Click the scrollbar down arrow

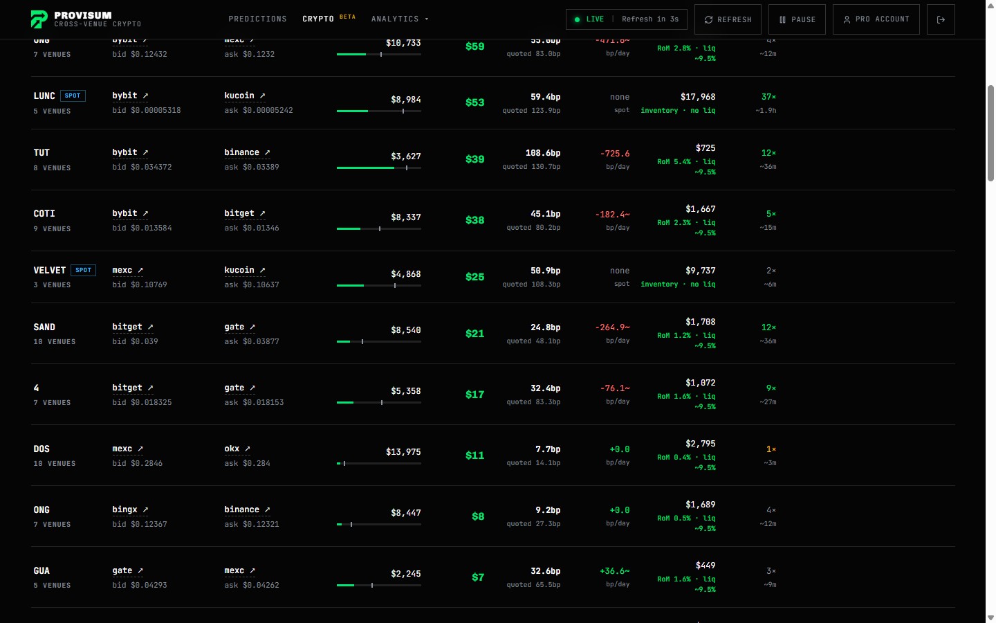pyautogui.click(x=990, y=617)
